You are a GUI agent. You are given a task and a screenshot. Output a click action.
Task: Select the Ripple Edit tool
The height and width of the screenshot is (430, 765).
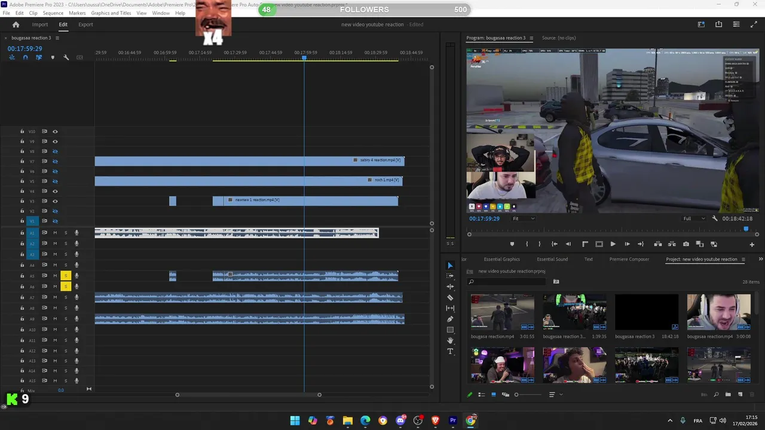click(450, 287)
